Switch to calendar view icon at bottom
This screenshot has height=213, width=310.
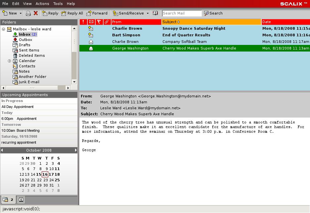[x=21, y=199]
